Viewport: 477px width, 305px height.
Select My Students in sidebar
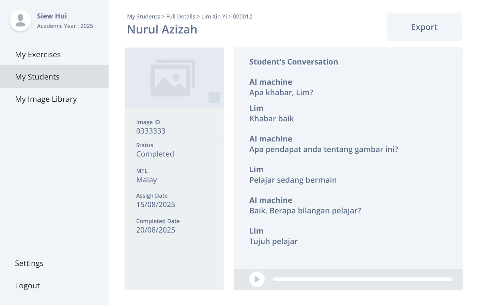click(54, 77)
